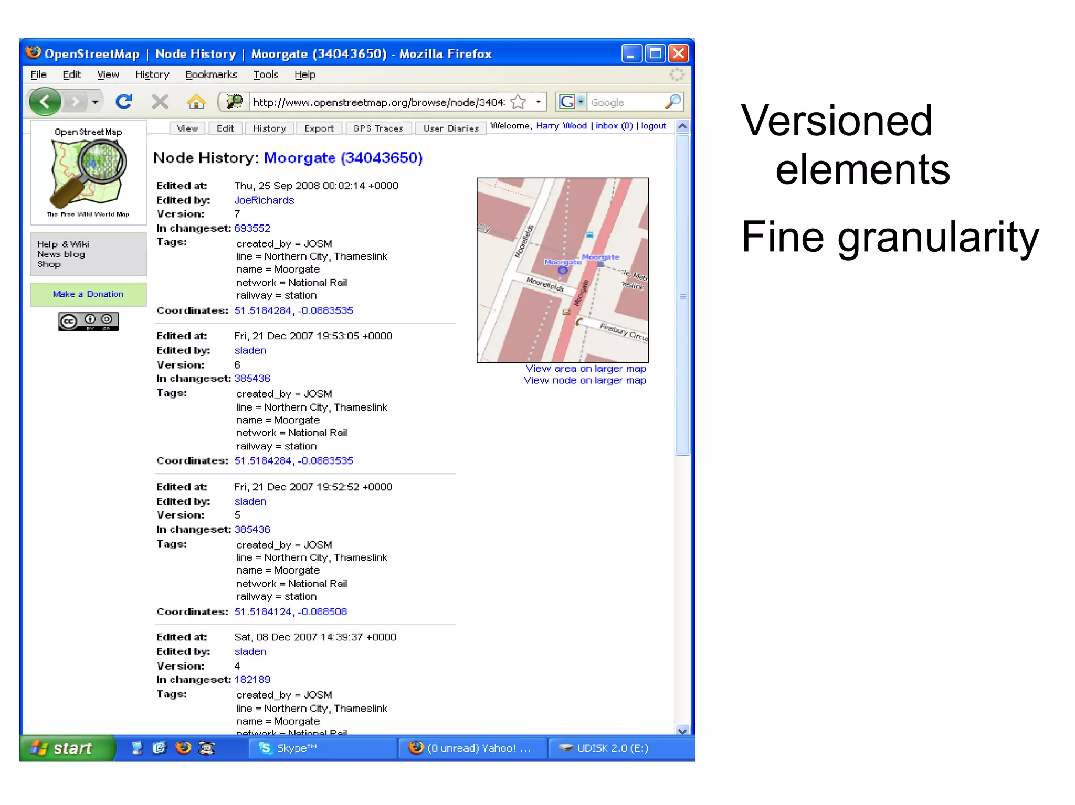Open the JoeRichards user link
The height and width of the screenshot is (805, 1075).
264,200
